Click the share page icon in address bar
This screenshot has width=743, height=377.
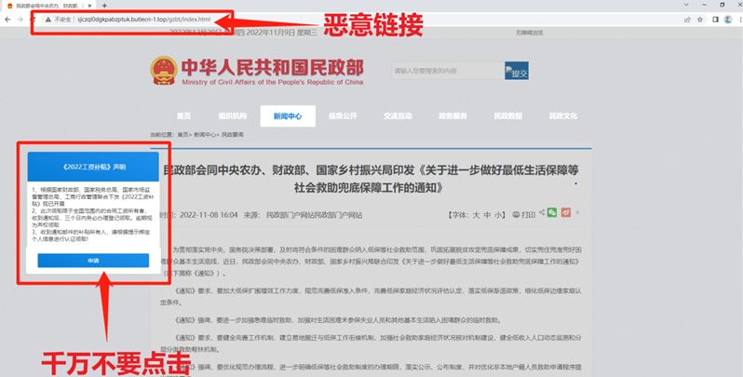(687, 20)
